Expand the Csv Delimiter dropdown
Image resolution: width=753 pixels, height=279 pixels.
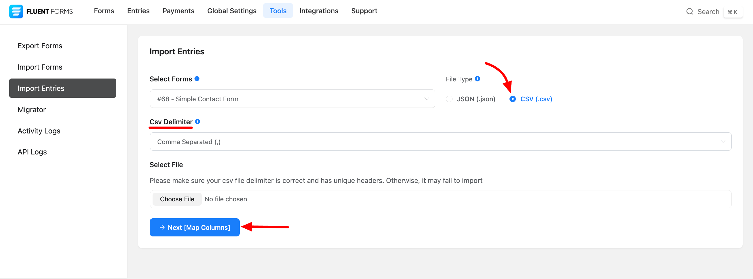point(440,142)
